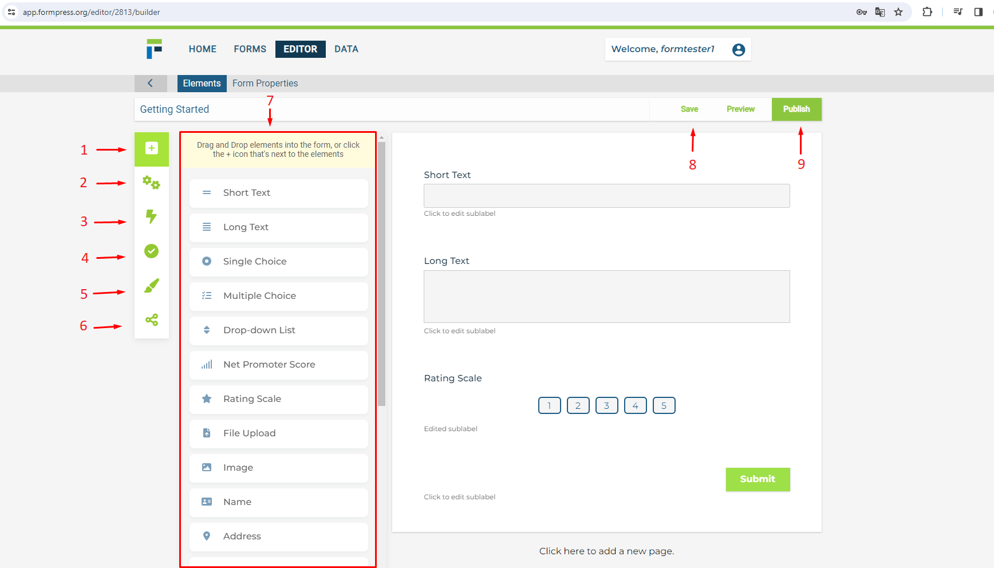Open the add elements plus sidebar icon
Viewport: 994px width, 568px height.
152,149
